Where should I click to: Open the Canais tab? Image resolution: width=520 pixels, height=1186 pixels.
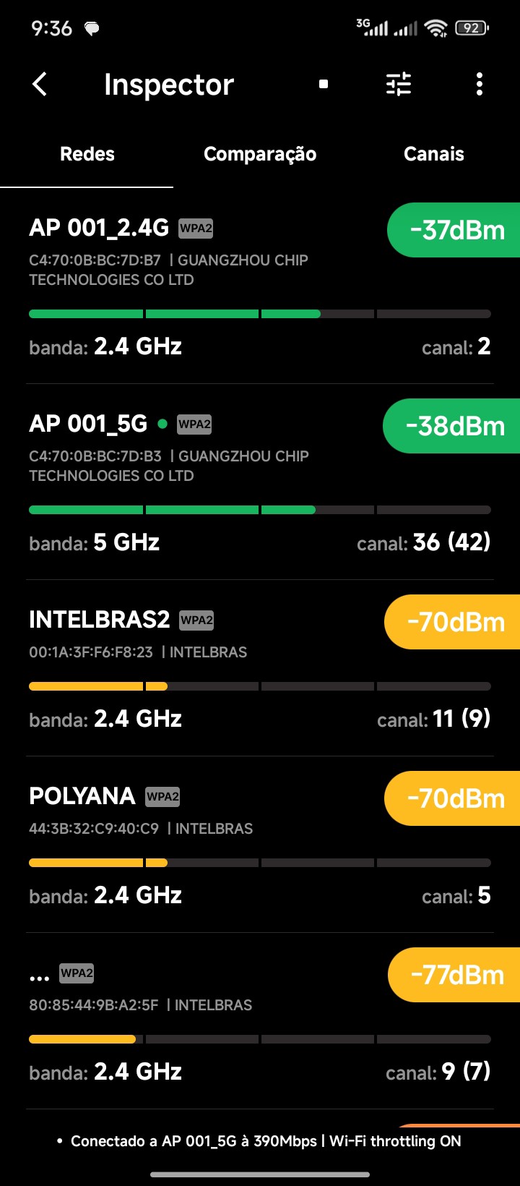433,154
